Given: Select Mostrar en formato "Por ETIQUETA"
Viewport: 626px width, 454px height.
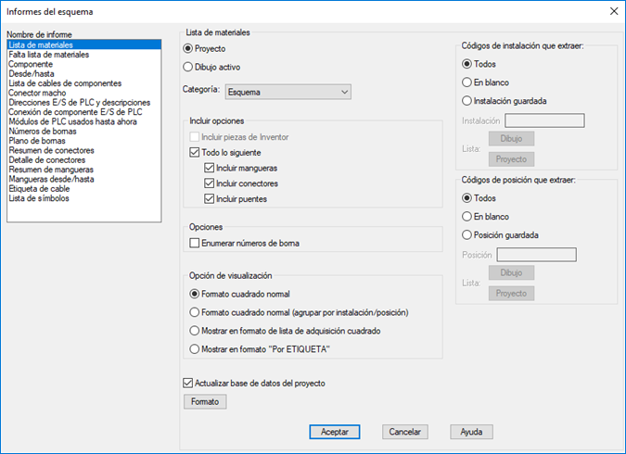Looking at the screenshot, I should (x=194, y=349).
